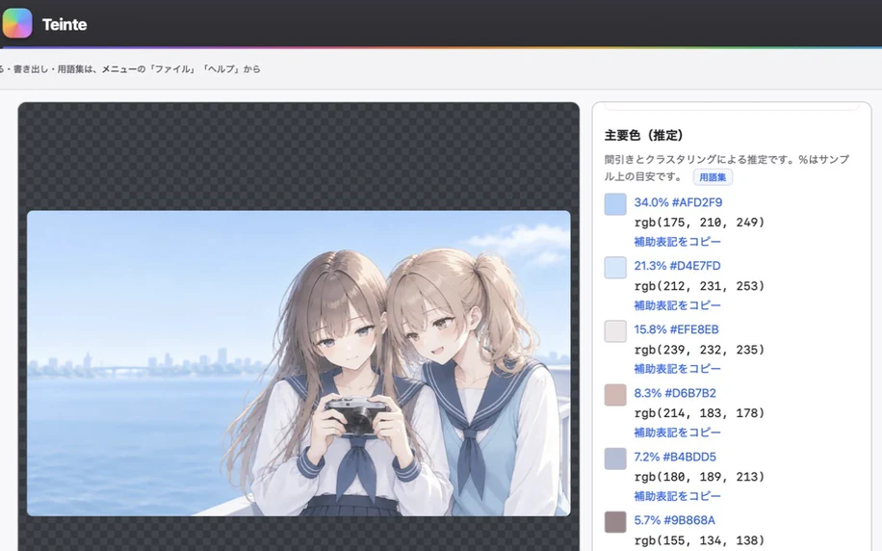
Task: Copy the 21.3% #D4E7FD hex code
Action: point(677,266)
